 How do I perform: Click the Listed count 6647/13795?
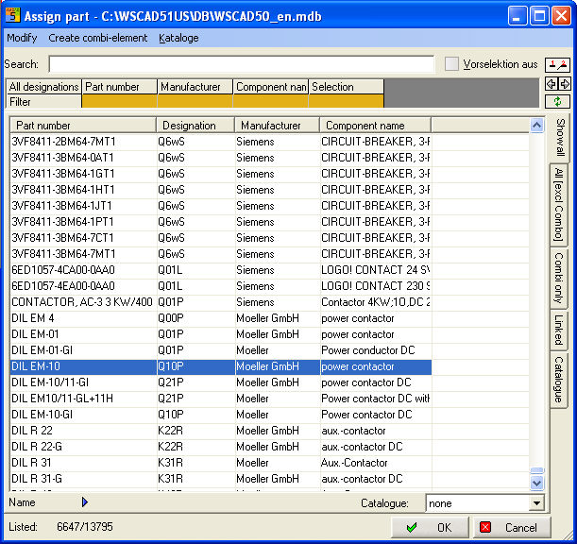(x=85, y=527)
